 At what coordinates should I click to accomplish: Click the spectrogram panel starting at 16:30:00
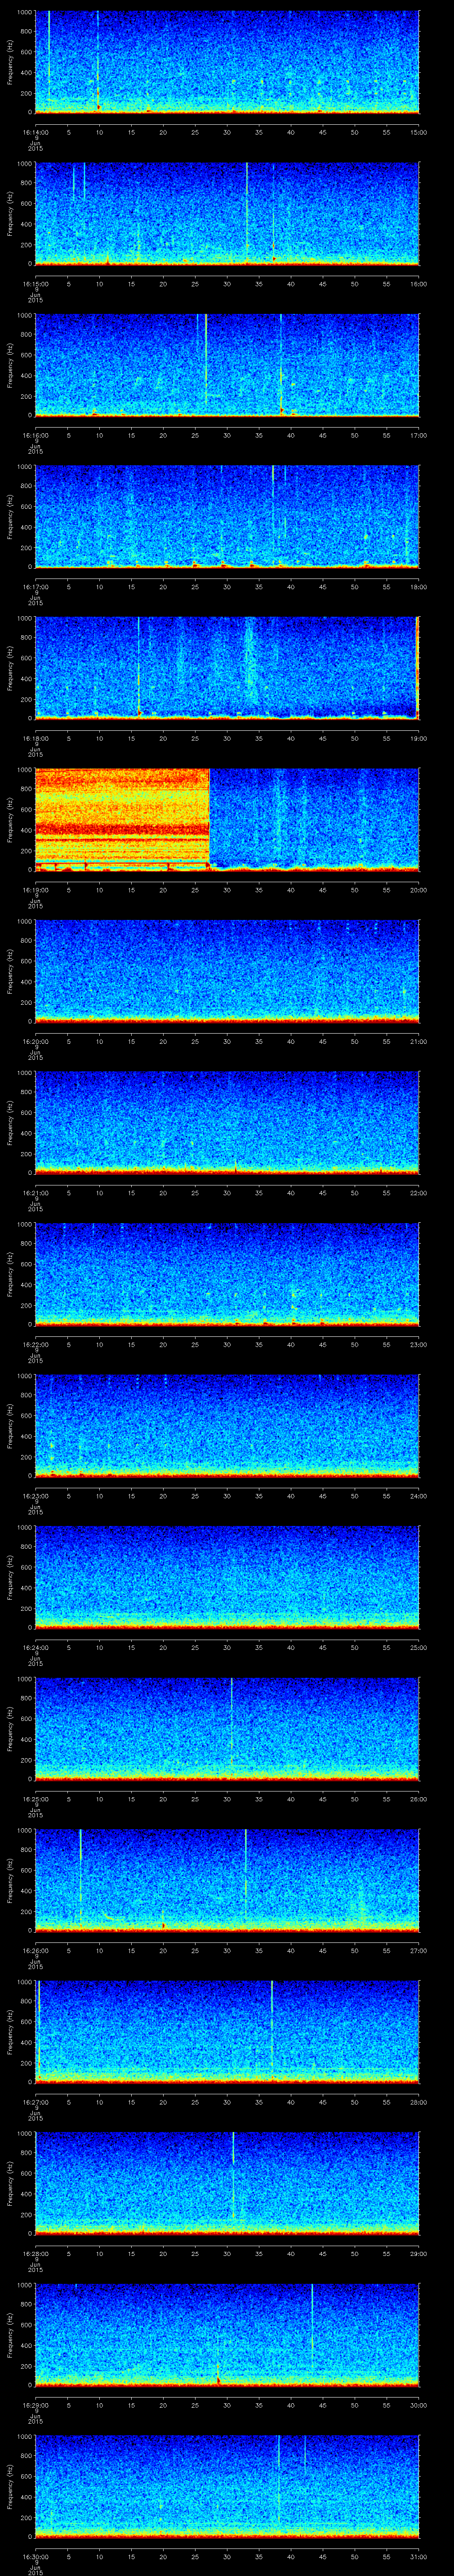coord(227,2485)
